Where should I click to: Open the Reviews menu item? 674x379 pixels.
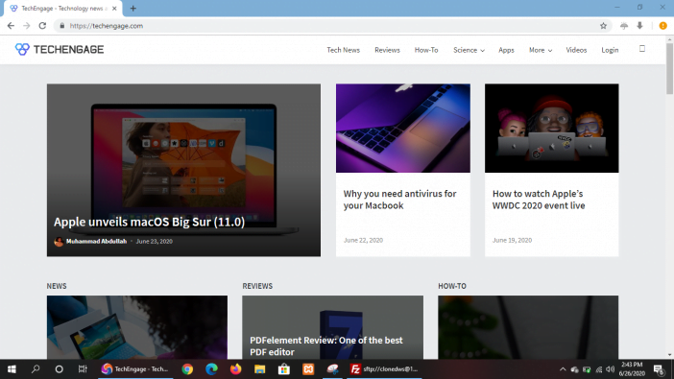tap(387, 50)
